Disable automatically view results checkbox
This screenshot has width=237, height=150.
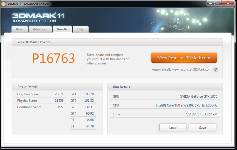[x=215, y=70]
